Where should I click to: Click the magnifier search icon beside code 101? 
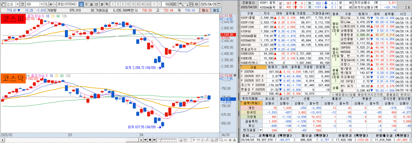46,4
